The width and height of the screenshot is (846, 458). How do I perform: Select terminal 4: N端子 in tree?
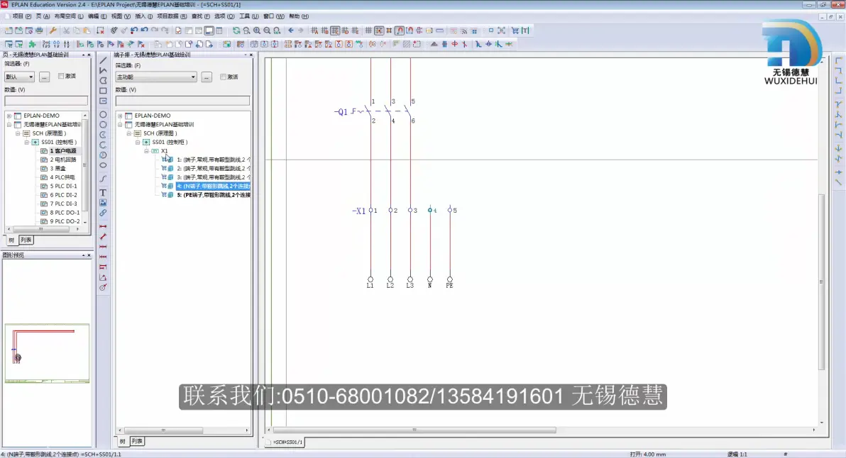(x=214, y=186)
